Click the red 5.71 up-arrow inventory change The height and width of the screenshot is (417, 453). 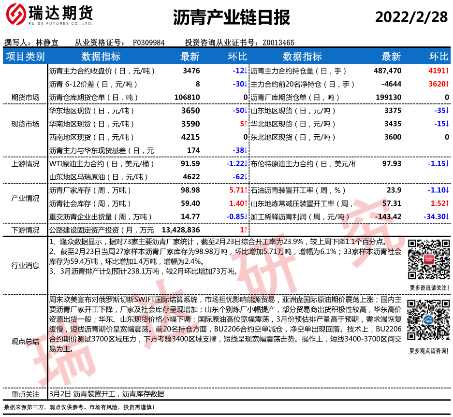pos(238,190)
